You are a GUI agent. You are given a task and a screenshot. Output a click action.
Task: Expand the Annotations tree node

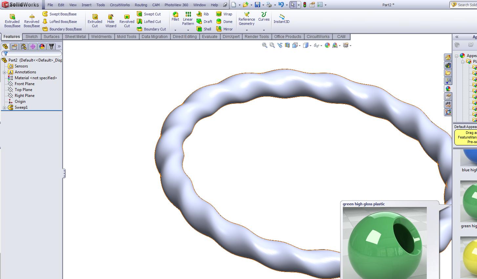tap(4, 72)
